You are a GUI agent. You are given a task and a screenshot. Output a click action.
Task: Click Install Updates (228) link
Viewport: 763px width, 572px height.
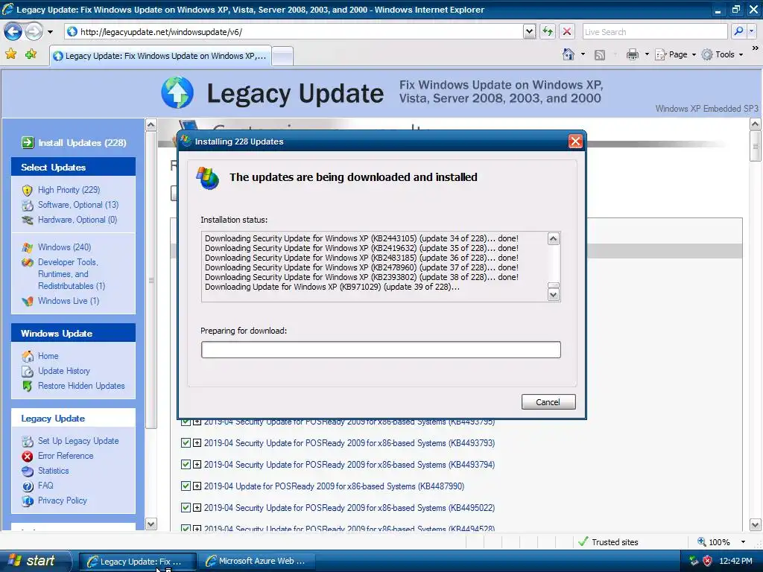(82, 142)
